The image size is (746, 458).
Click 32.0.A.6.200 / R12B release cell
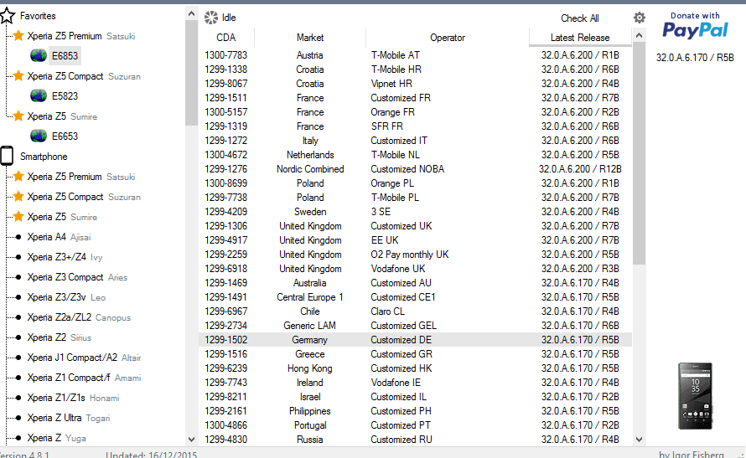click(x=580, y=169)
